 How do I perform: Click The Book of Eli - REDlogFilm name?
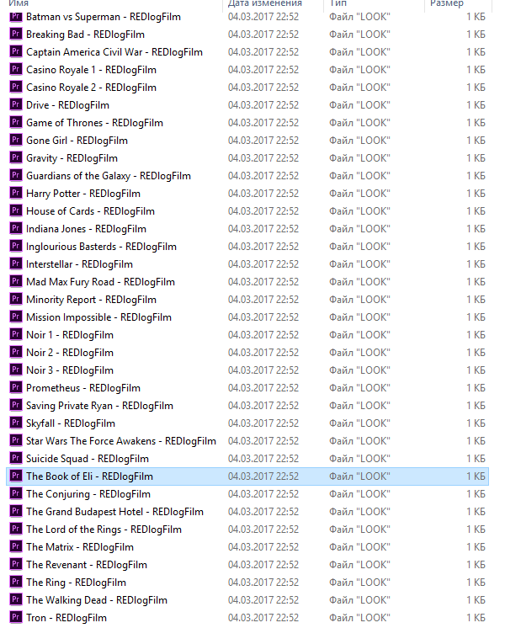tap(89, 476)
